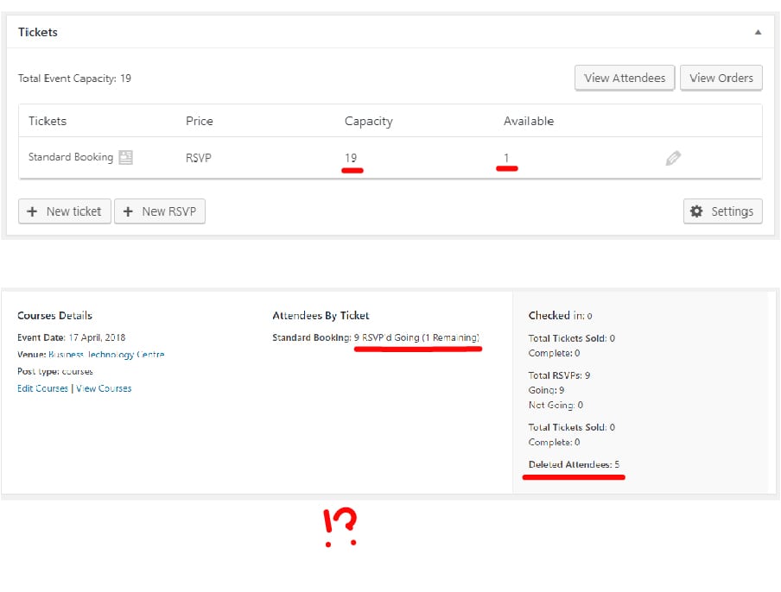Open the View Attendees page
This screenshot has height=592, width=781.
pos(625,78)
